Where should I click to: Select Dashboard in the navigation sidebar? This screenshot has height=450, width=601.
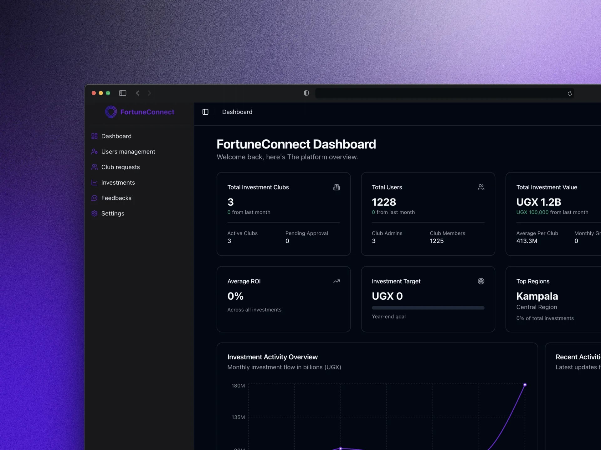coord(116,136)
